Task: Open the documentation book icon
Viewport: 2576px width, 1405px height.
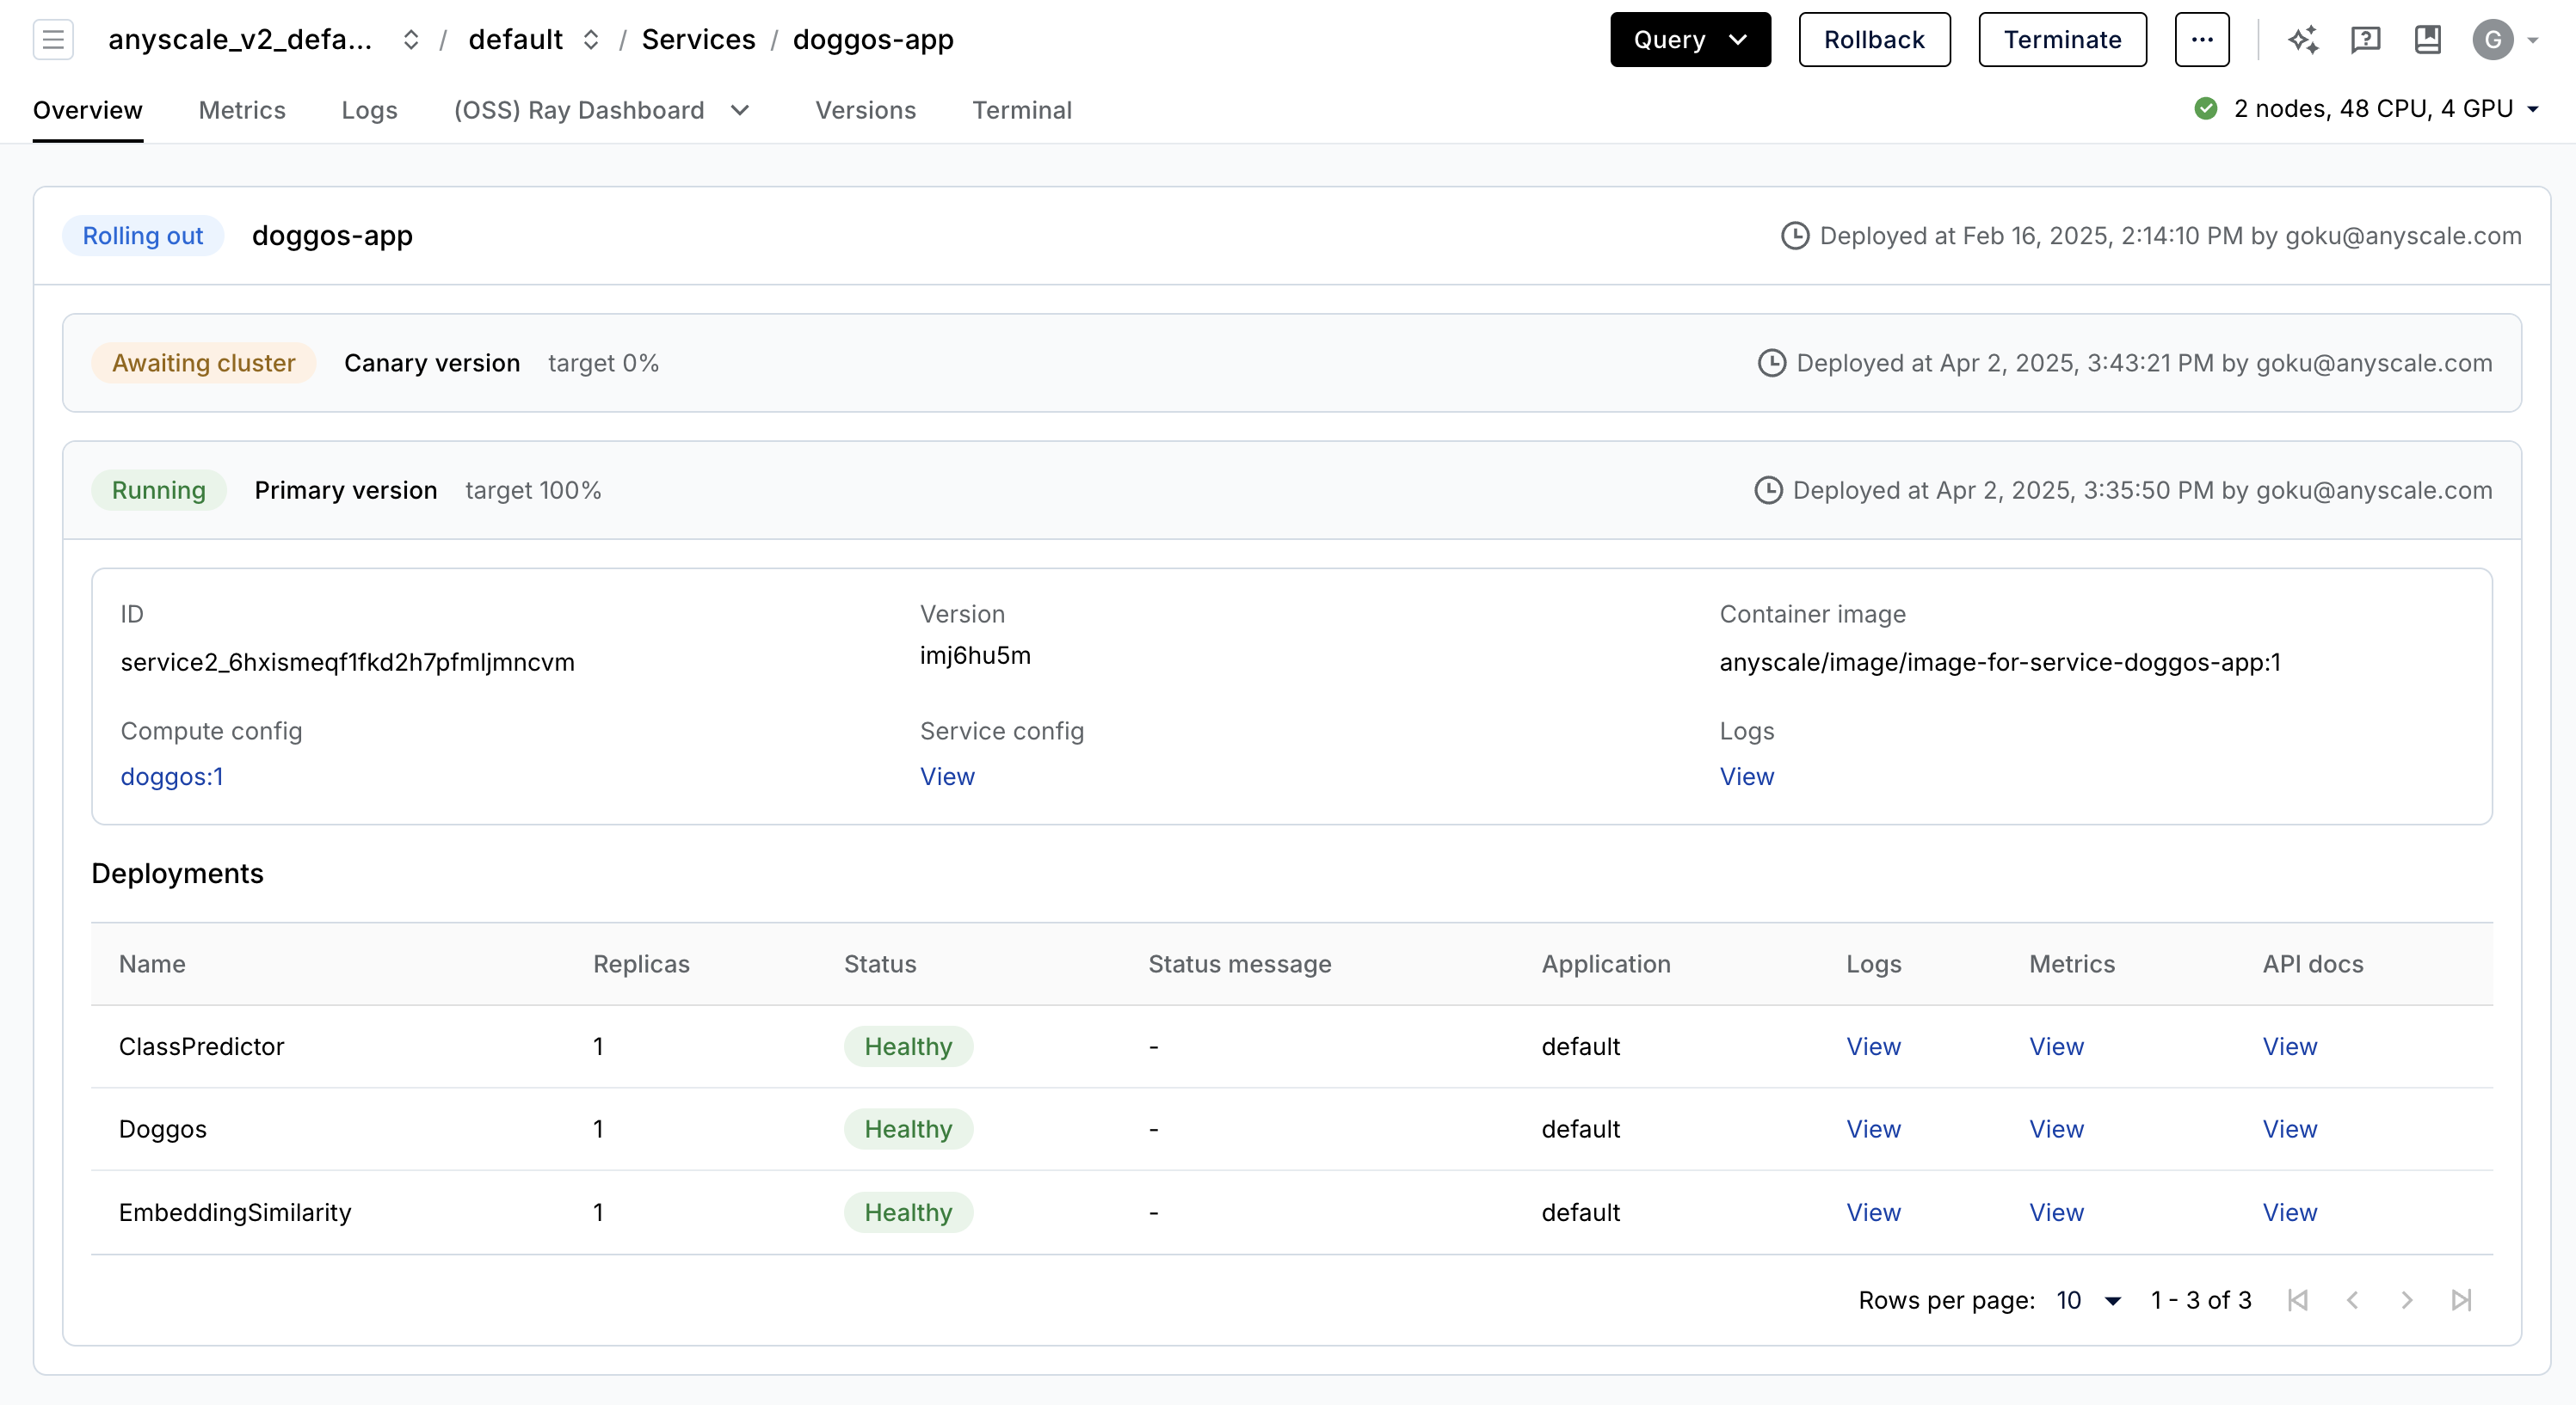Action: [x=2428, y=40]
